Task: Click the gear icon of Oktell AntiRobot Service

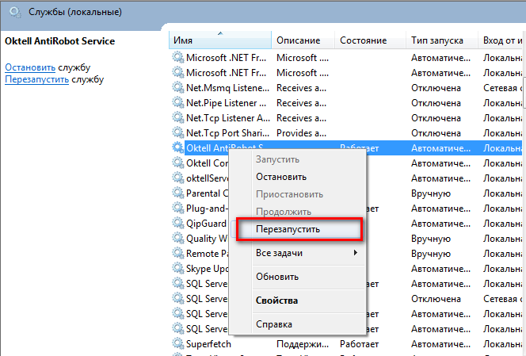Action: 178,148
